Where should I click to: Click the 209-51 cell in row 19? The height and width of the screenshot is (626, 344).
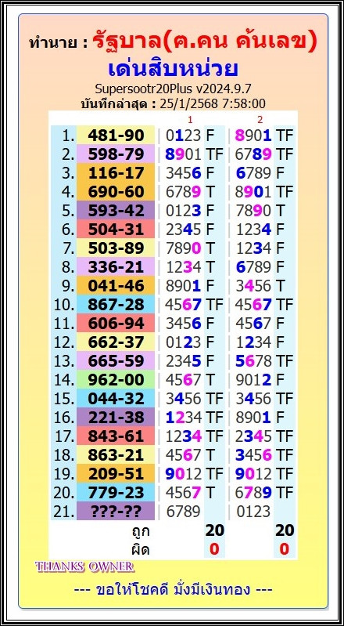point(116,473)
